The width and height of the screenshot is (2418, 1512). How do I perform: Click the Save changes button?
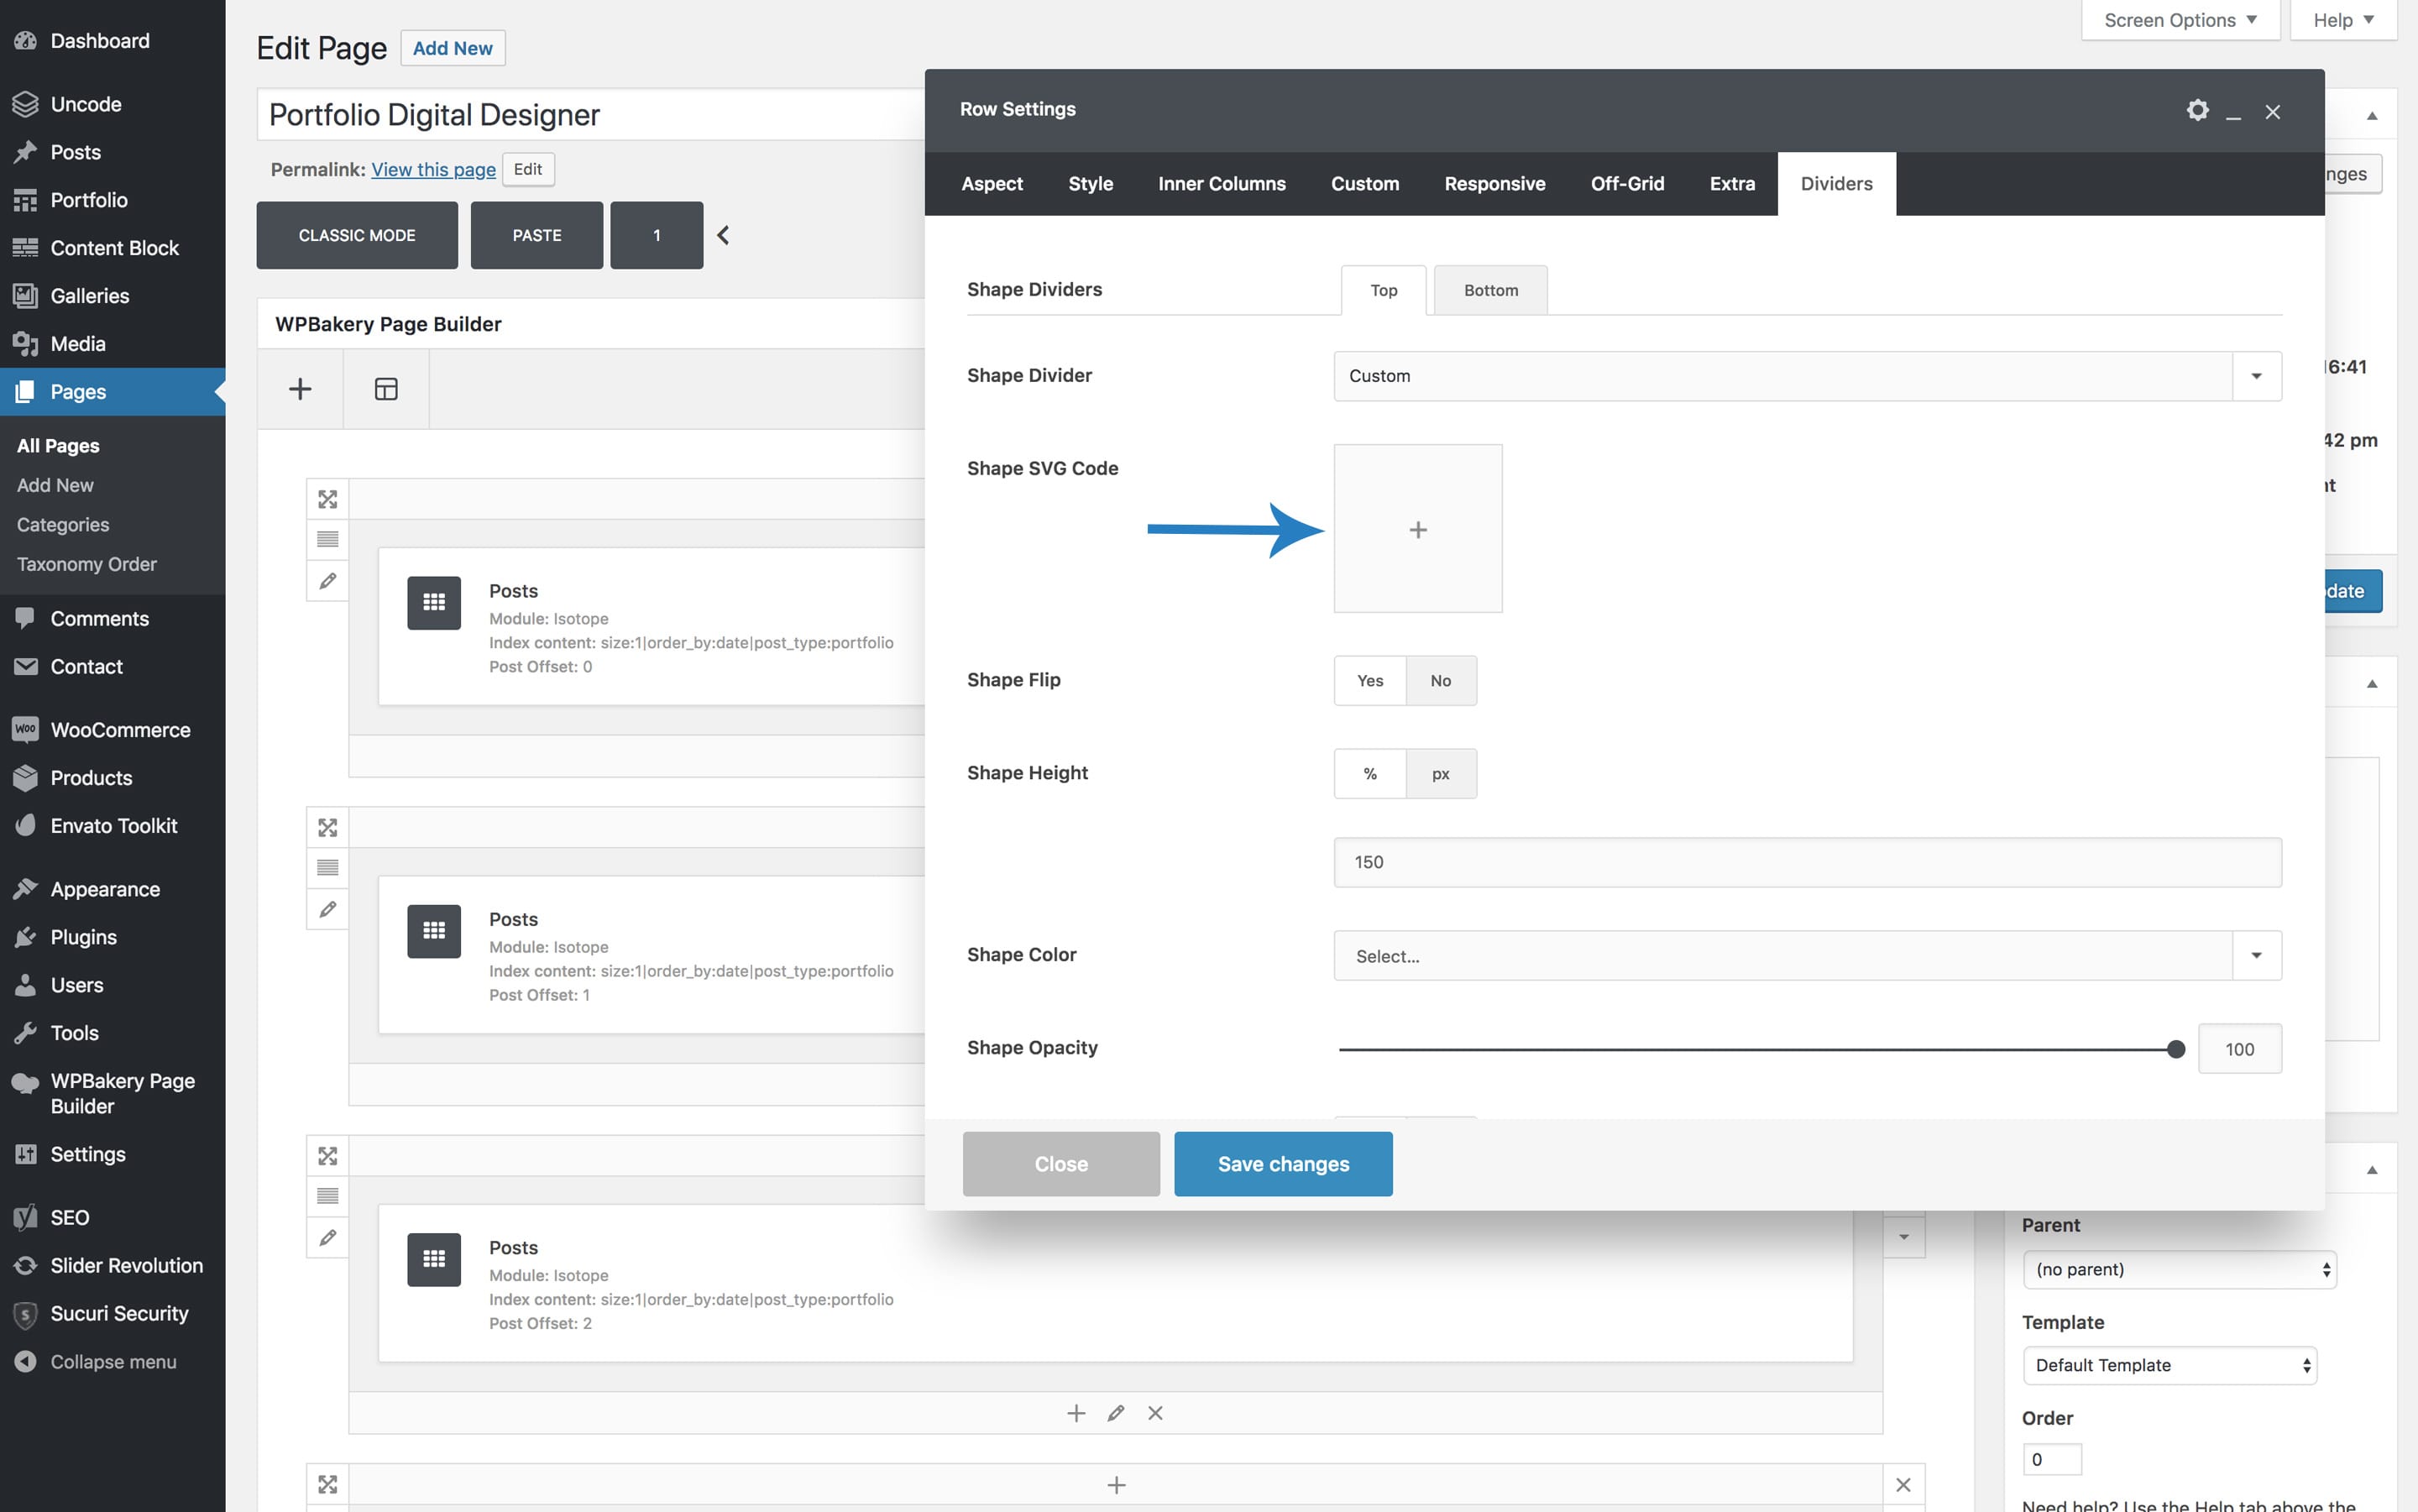click(1283, 1164)
